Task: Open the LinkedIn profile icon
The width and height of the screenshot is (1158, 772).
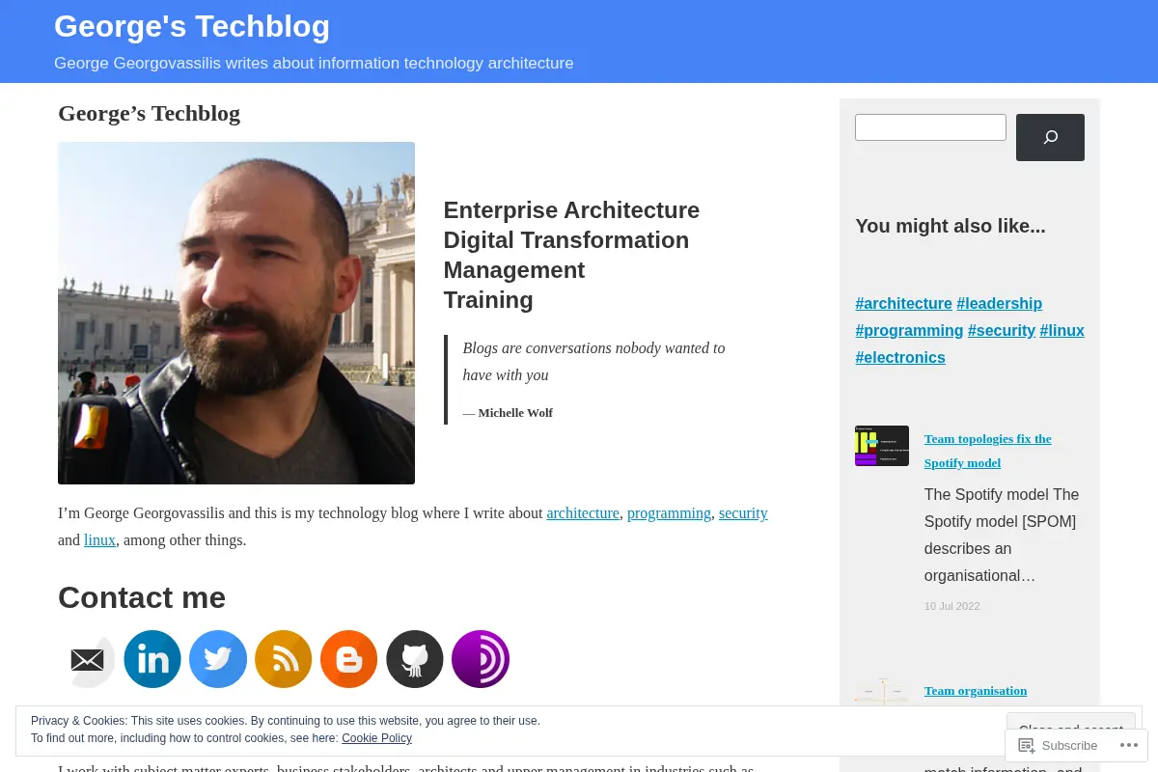Action: coord(152,659)
